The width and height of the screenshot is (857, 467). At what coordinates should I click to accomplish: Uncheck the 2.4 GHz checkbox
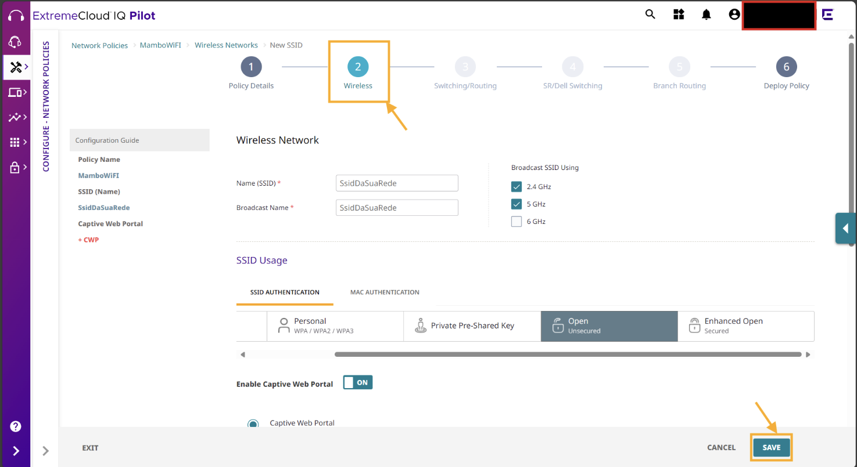point(517,187)
